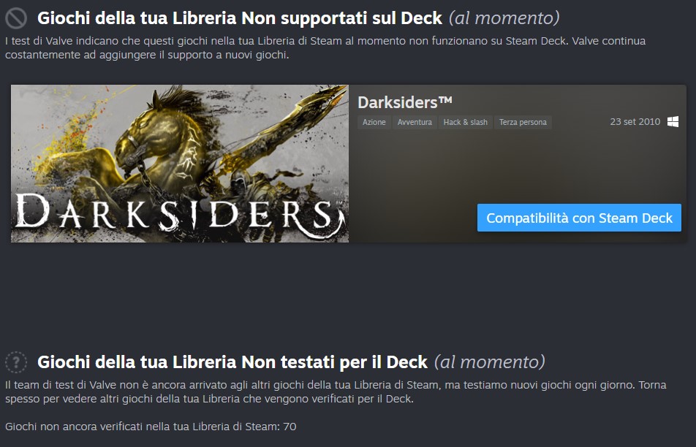Select the Hack & slash tag
The width and height of the screenshot is (696, 447).
[465, 123]
